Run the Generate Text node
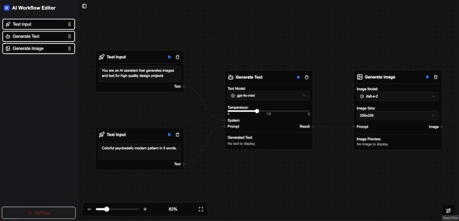Screen dimensions: 459x221 pyautogui.click(x=298, y=77)
